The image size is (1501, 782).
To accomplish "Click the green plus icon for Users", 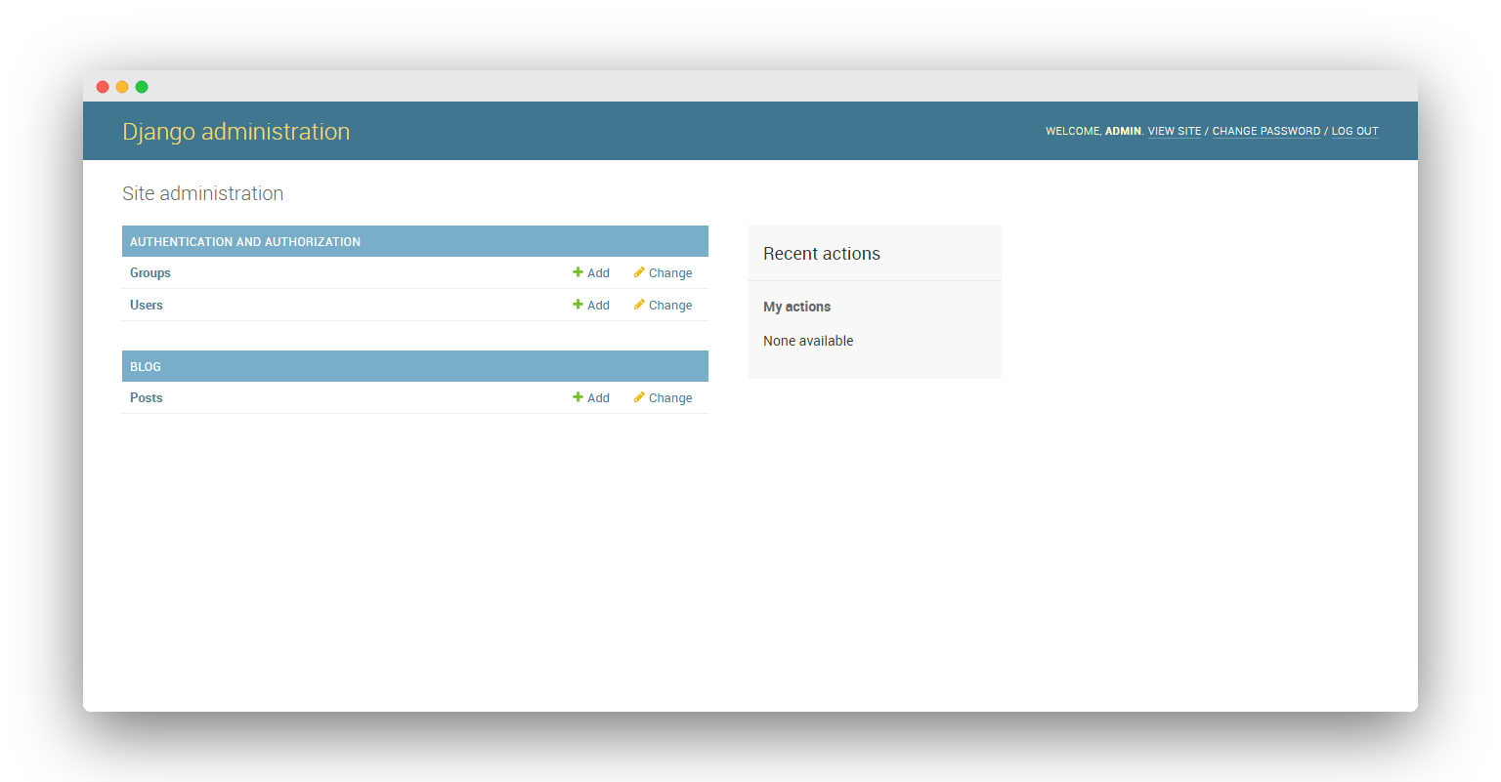I will click(578, 305).
